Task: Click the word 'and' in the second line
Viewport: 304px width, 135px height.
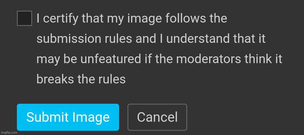Action: pos(146,39)
